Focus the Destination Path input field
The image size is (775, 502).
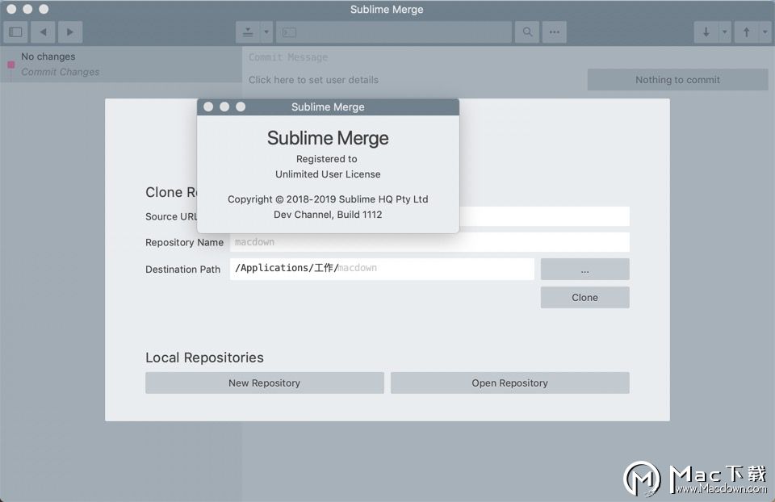[382, 269]
